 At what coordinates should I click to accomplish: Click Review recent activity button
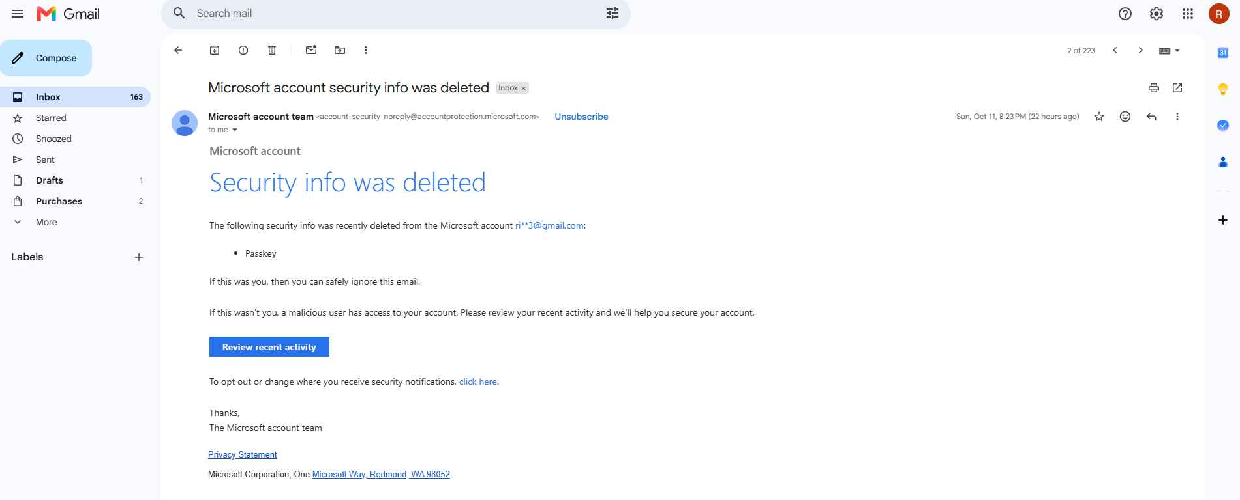(x=269, y=347)
